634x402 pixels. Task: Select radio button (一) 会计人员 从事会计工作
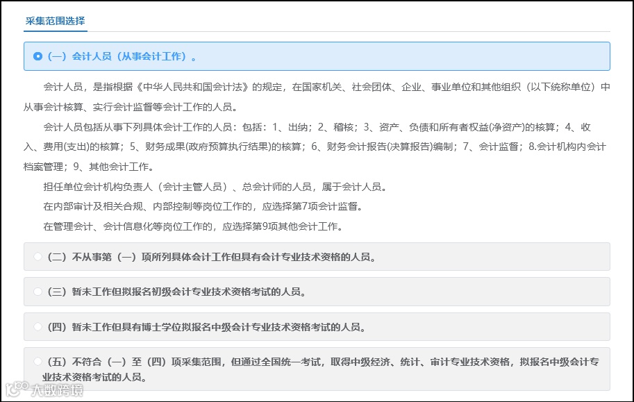coord(37,56)
